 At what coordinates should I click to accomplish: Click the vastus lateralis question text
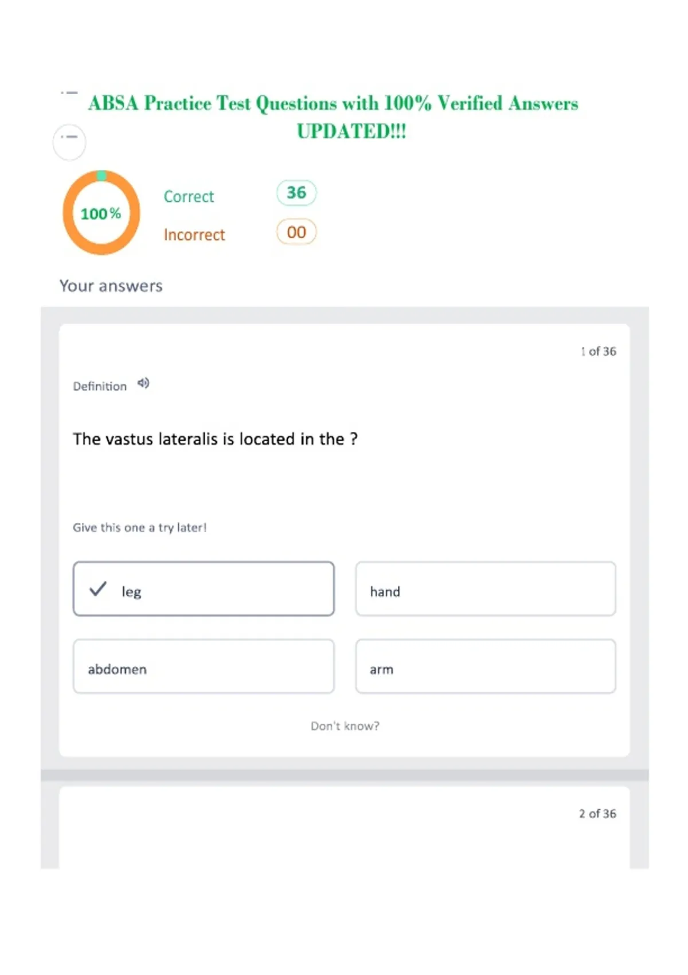tap(215, 439)
